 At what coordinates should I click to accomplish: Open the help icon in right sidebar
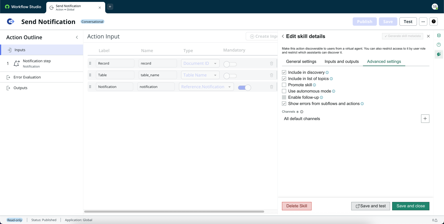point(439,45)
